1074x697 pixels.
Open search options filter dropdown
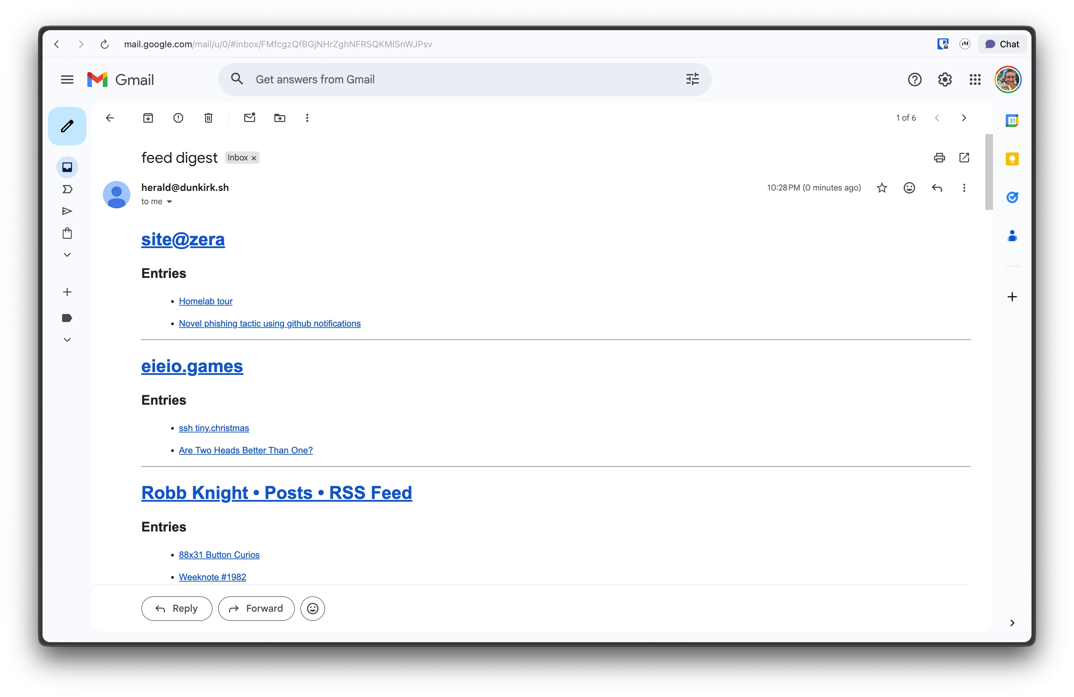click(x=692, y=80)
